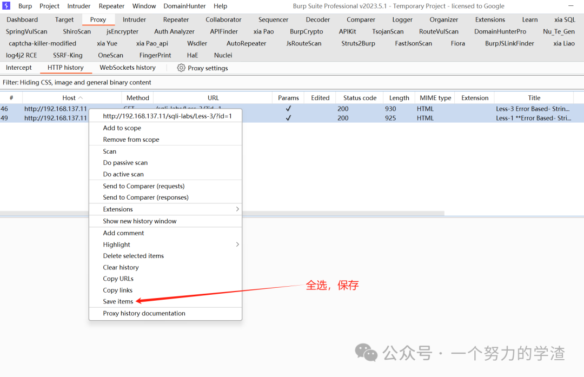Open the log4j2 RCE tab
The width and height of the screenshot is (584, 377).
[x=22, y=56]
